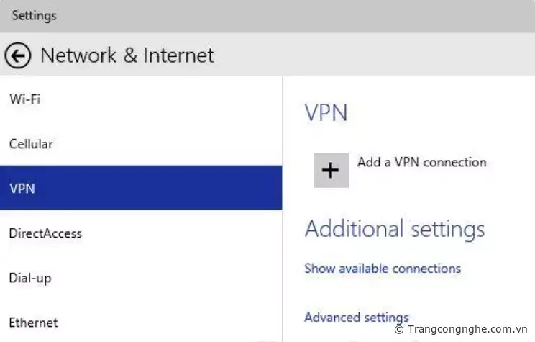Click the 'Additional settings' section heading

point(395,230)
